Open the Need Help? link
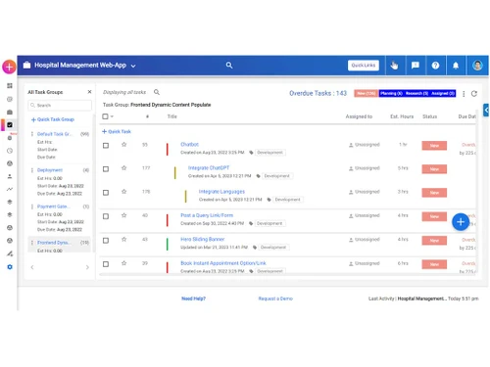 193,298
